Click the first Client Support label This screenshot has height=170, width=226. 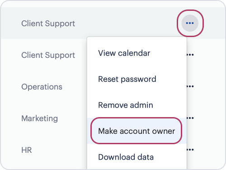tap(48, 24)
